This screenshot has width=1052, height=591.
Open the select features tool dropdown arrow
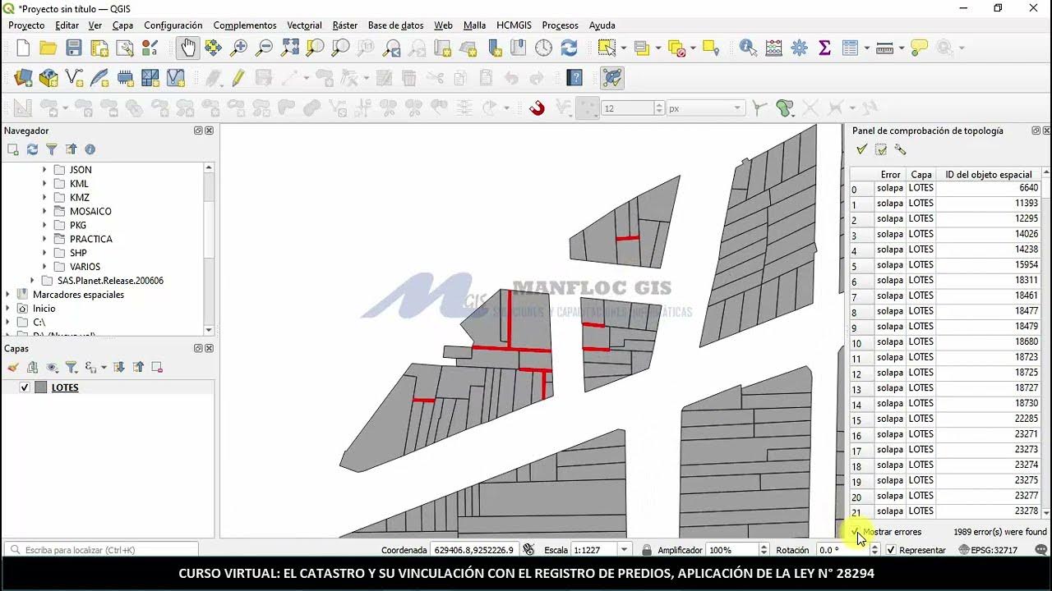pos(624,48)
